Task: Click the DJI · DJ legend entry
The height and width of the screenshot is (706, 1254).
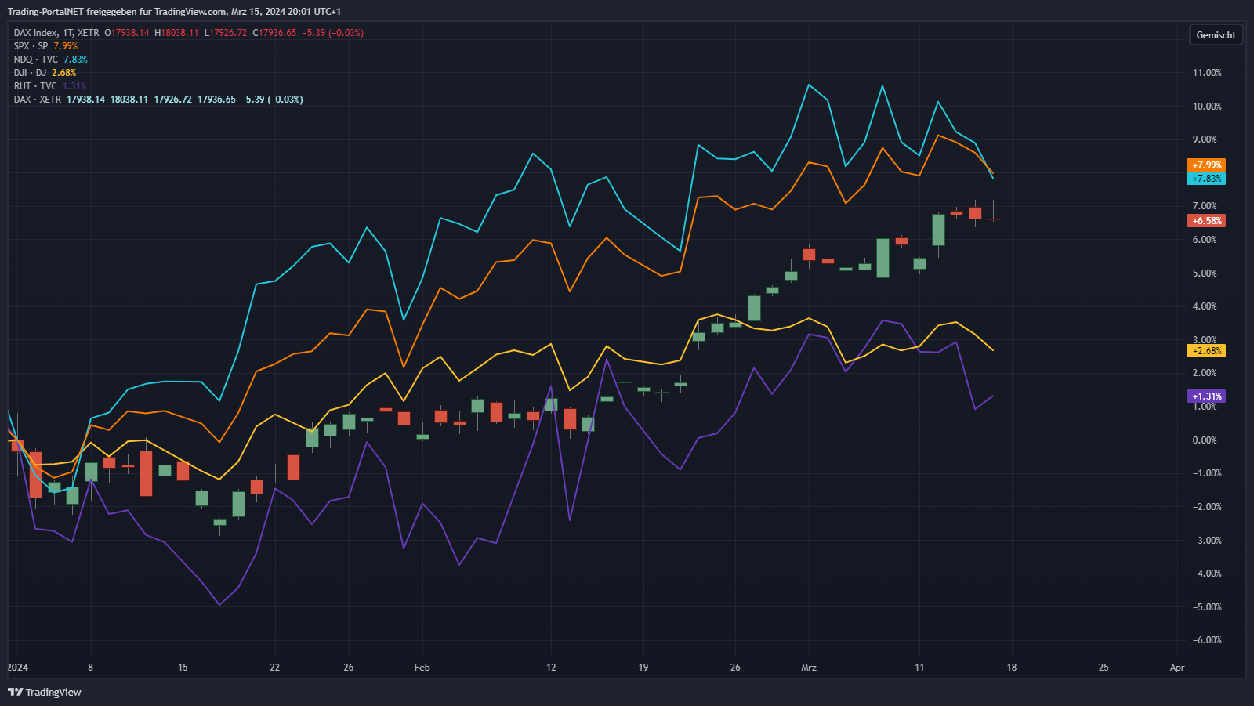Action: 30,73
